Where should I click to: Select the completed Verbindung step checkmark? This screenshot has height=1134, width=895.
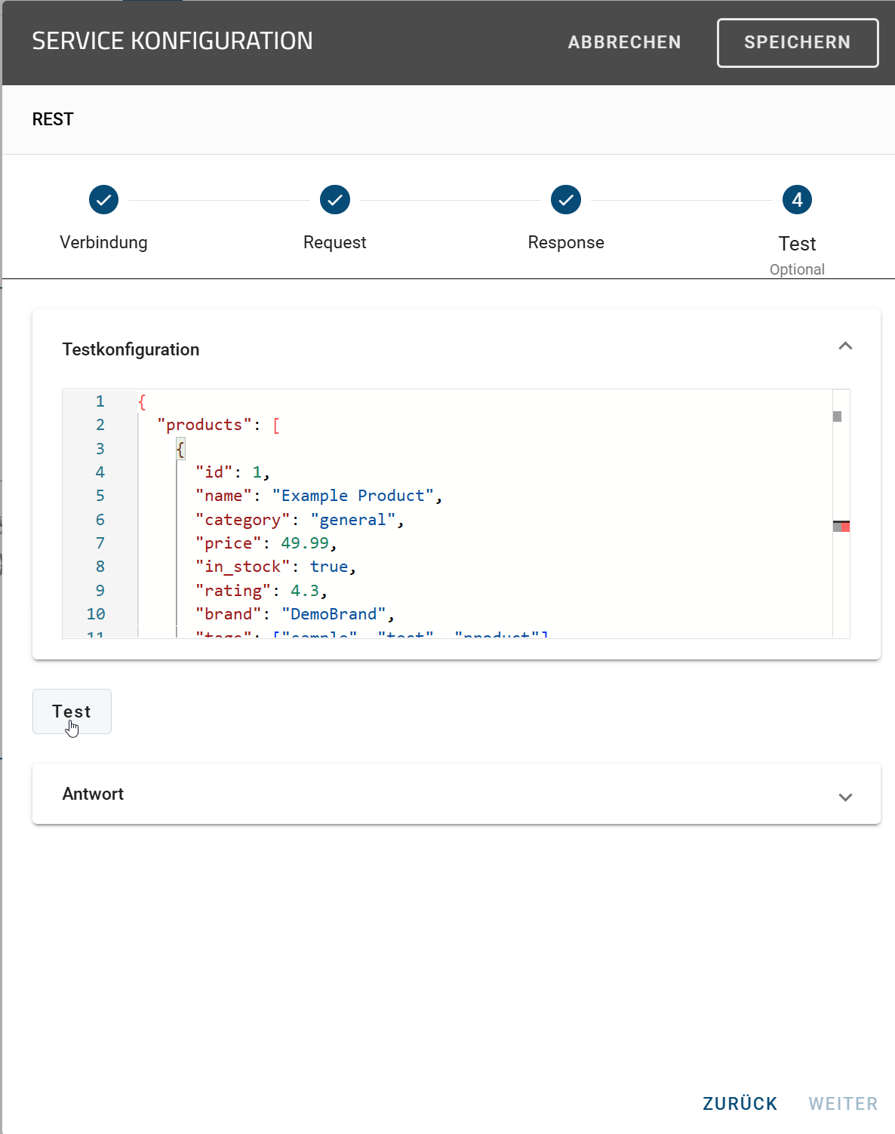(103, 200)
